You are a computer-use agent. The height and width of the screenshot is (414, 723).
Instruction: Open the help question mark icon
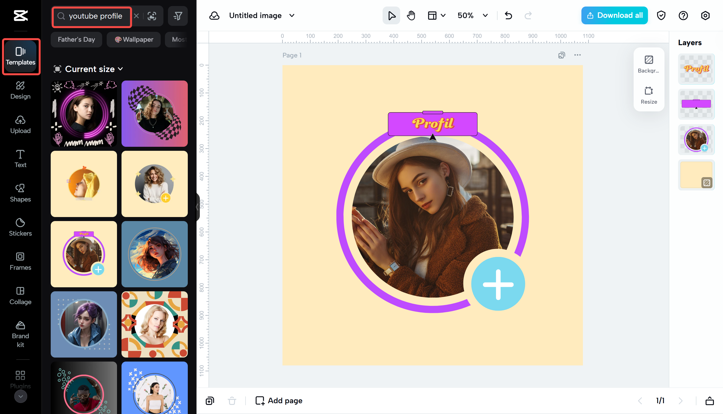[683, 15]
